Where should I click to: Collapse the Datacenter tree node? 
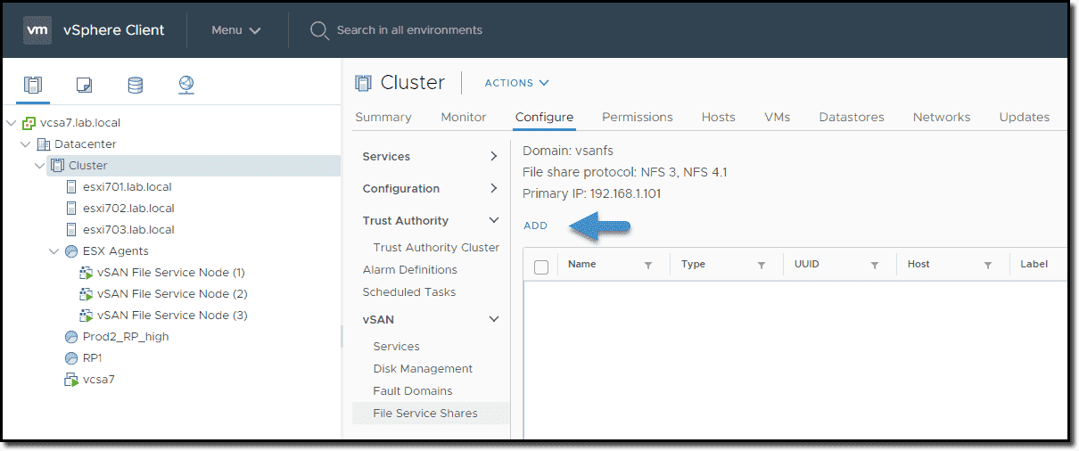point(25,144)
